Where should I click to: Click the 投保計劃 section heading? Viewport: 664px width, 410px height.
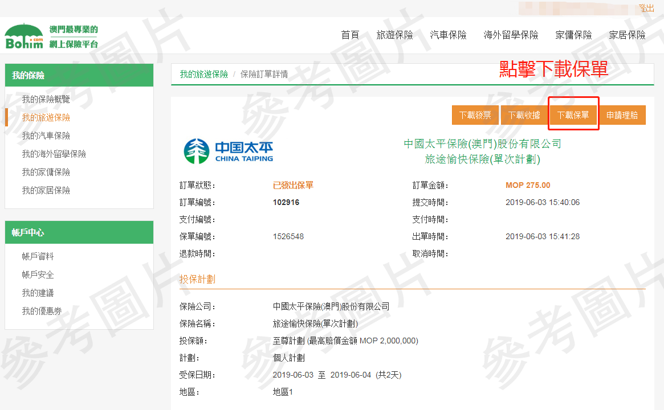pos(197,279)
